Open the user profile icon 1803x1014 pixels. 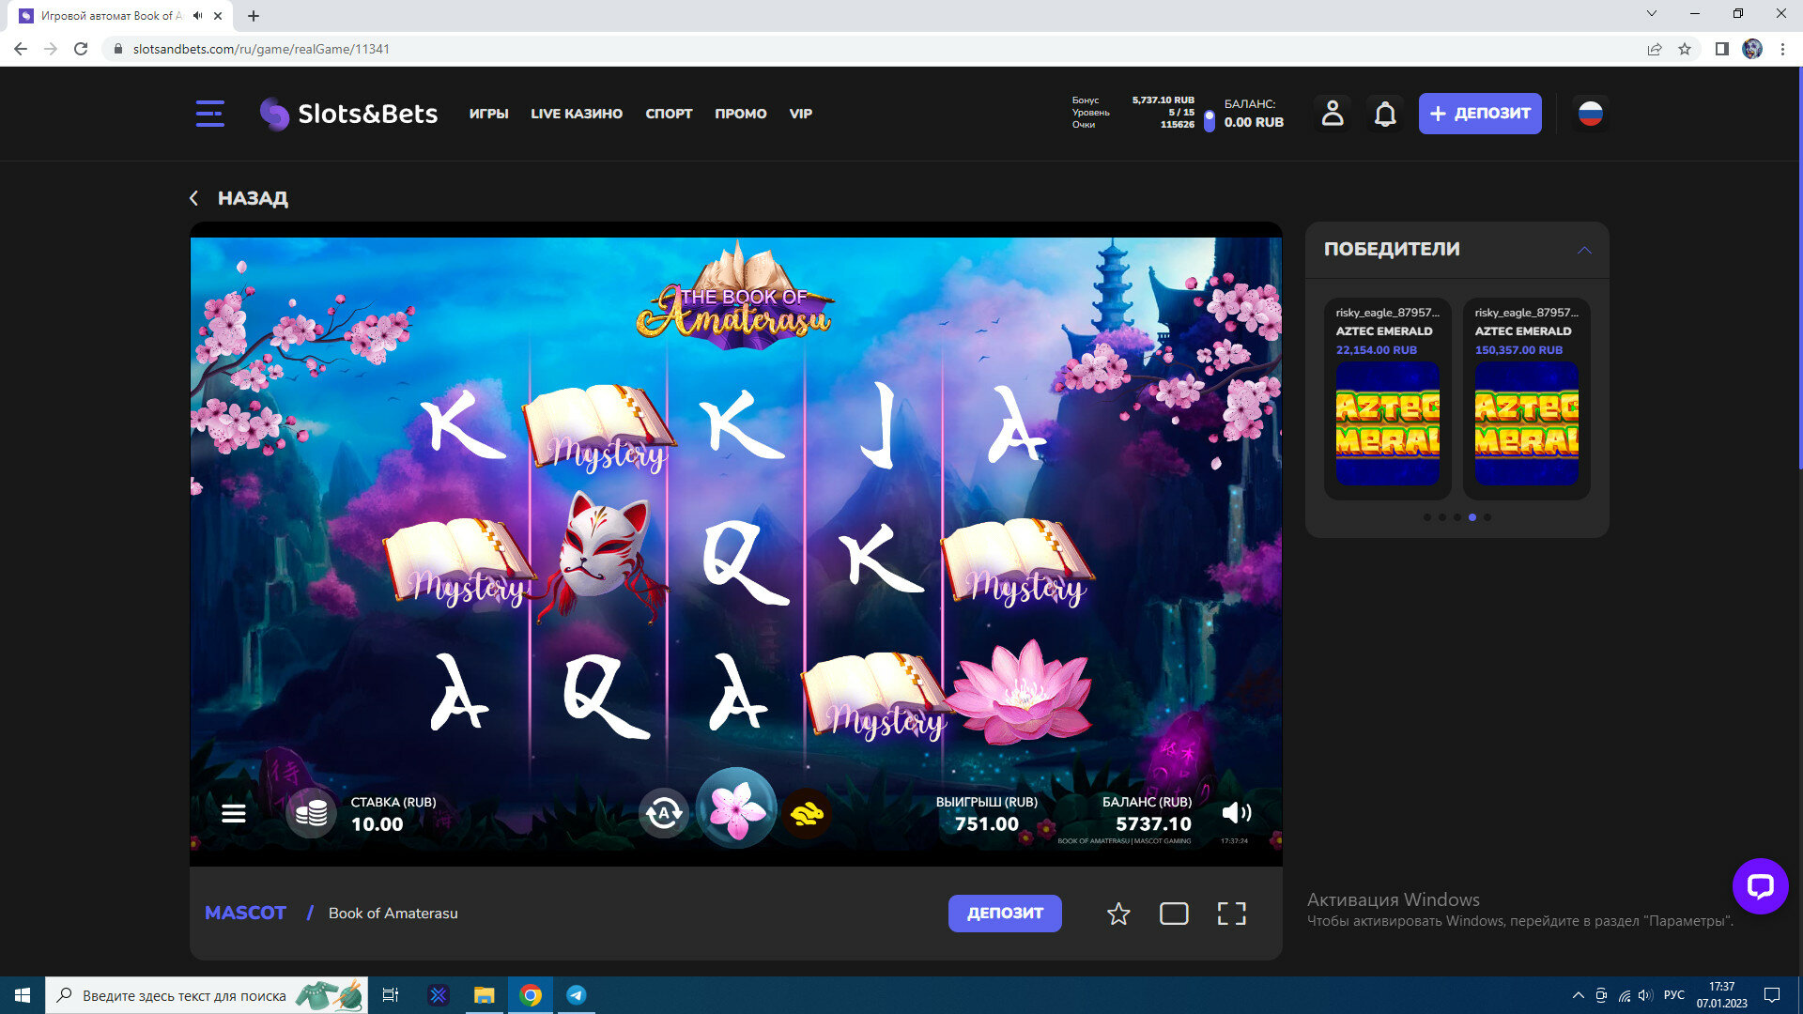pos(1333,114)
